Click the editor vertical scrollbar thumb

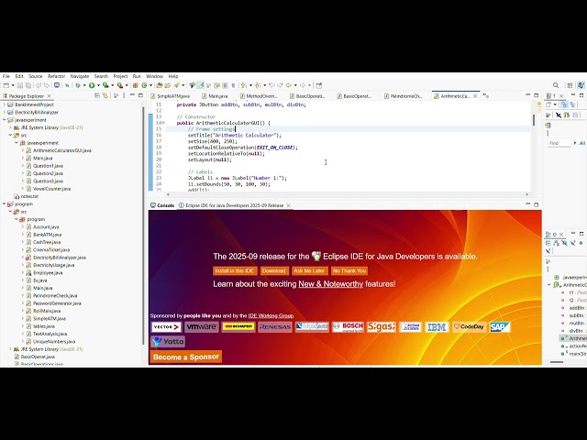click(534, 120)
